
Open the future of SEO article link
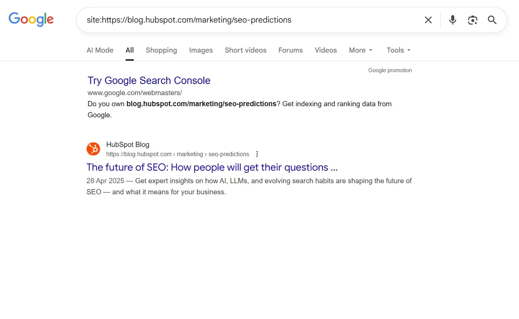(x=212, y=167)
